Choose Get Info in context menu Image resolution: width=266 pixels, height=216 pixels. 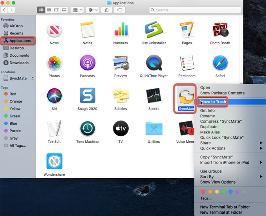point(230,110)
